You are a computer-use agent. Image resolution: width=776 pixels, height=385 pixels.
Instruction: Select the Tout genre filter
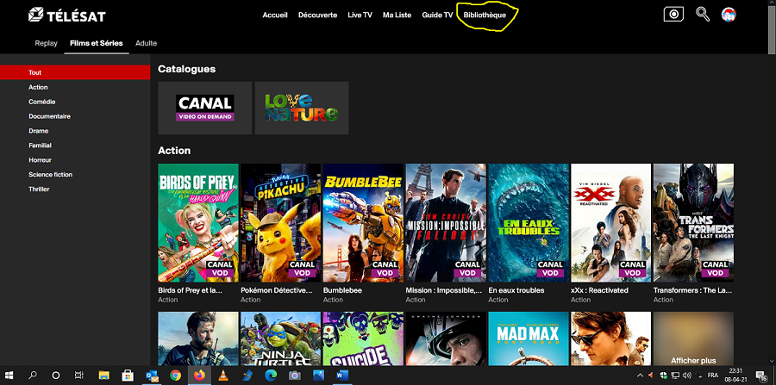click(75, 72)
